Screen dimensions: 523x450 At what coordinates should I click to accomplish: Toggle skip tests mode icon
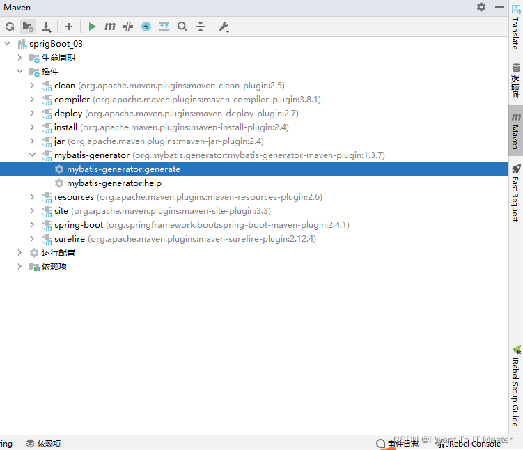click(128, 26)
